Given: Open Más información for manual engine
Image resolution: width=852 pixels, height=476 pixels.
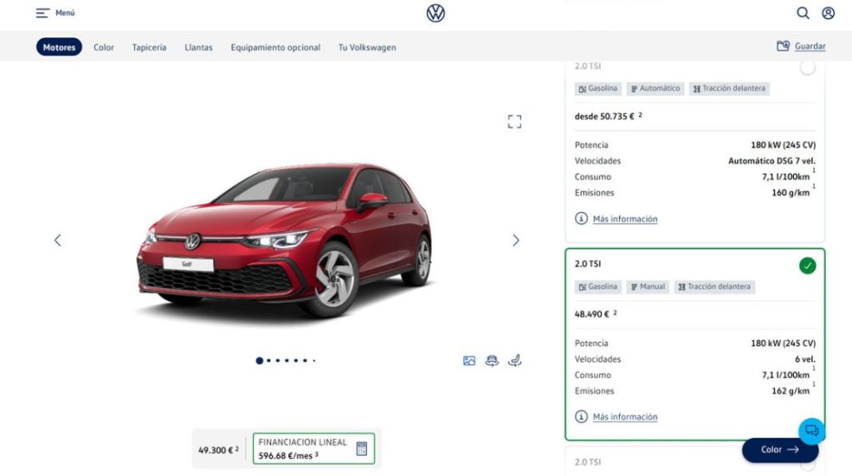Looking at the screenshot, I should [x=625, y=417].
